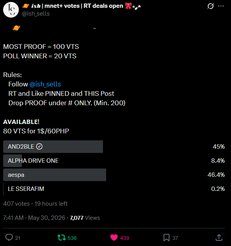Bookmark the post with bookmark icon
This screenshot has height=246, width=231.
[x=166, y=237]
